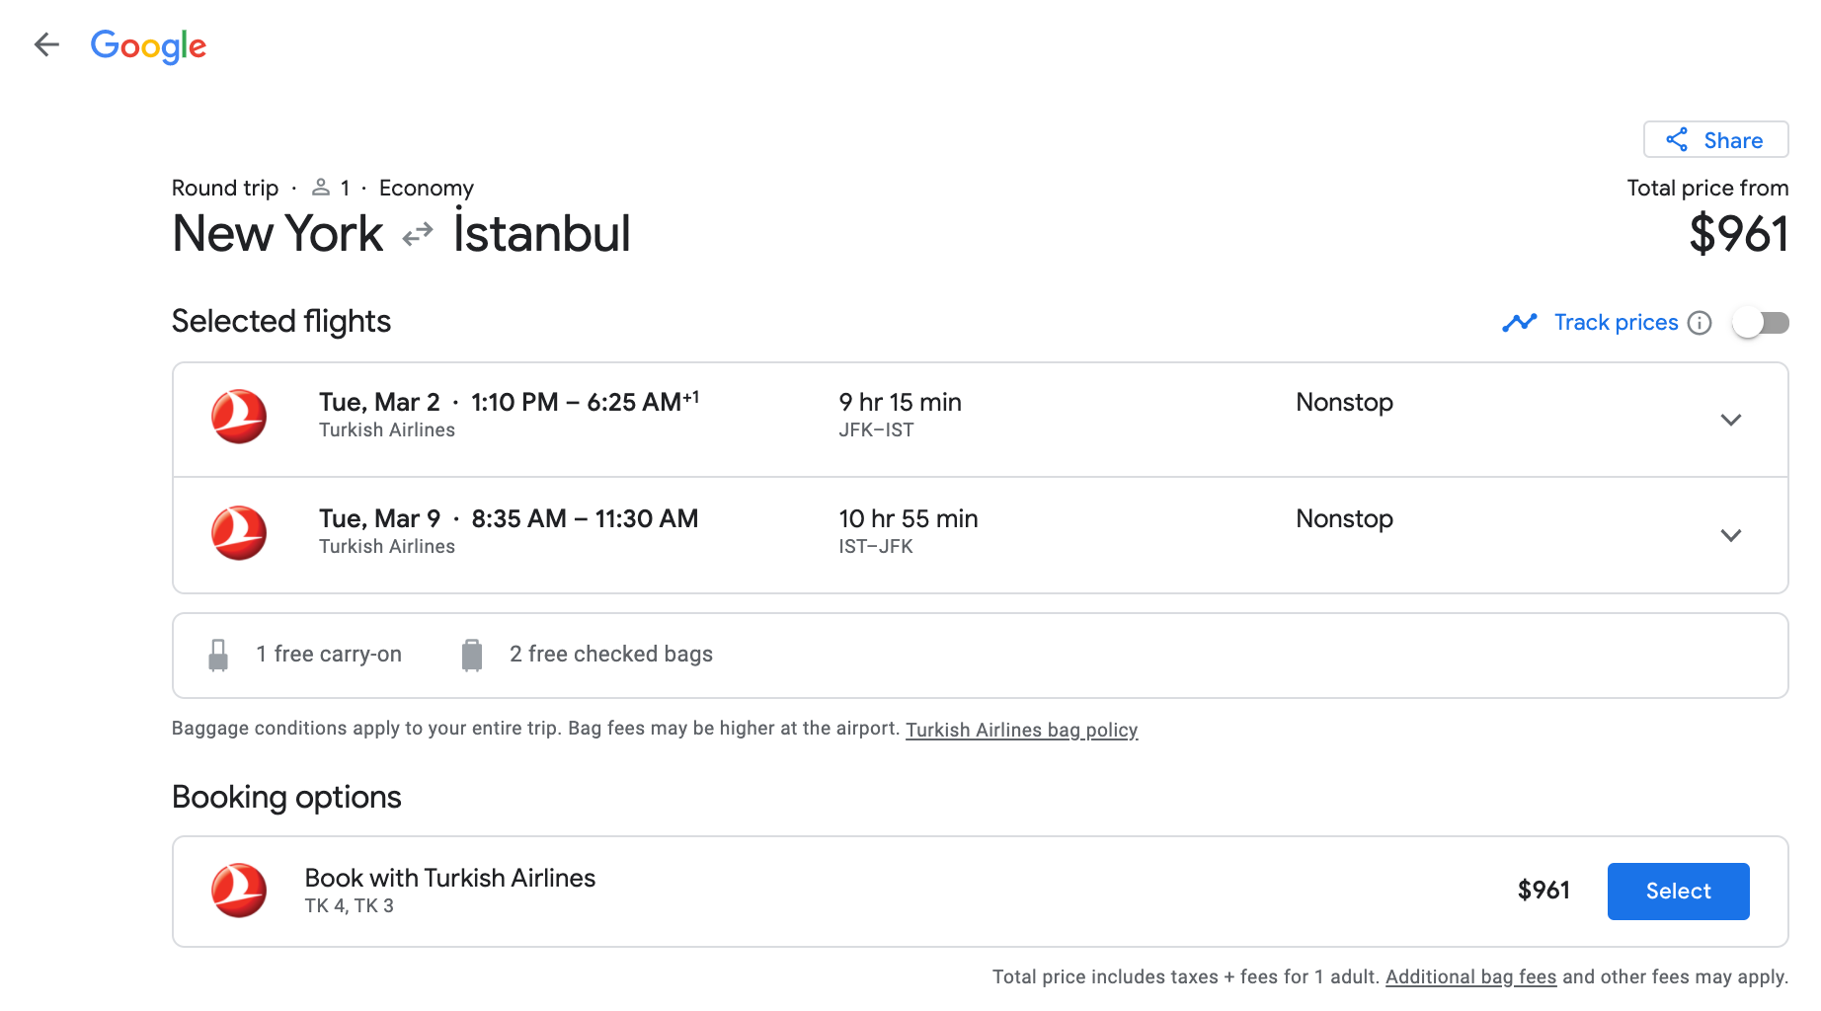Open the Turkish Airlines bag policy link
The width and height of the screenshot is (1821, 1011).
(x=1021, y=730)
